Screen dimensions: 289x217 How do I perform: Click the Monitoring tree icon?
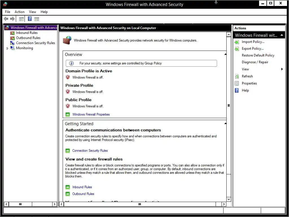pyautogui.click(x=12, y=48)
